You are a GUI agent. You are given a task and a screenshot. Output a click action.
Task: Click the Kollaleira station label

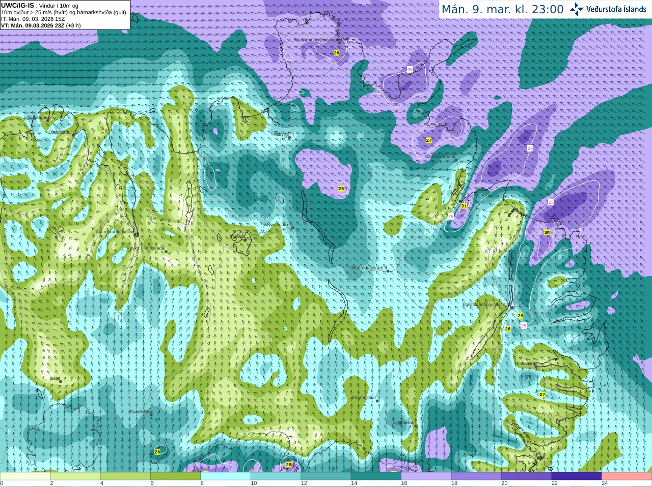[525, 364]
